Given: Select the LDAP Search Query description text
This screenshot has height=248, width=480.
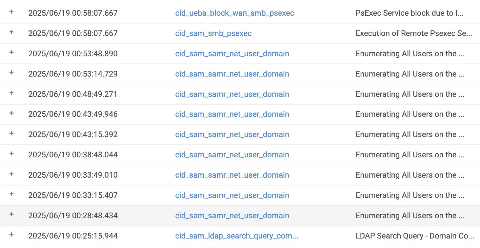Looking at the screenshot, I should (415, 236).
